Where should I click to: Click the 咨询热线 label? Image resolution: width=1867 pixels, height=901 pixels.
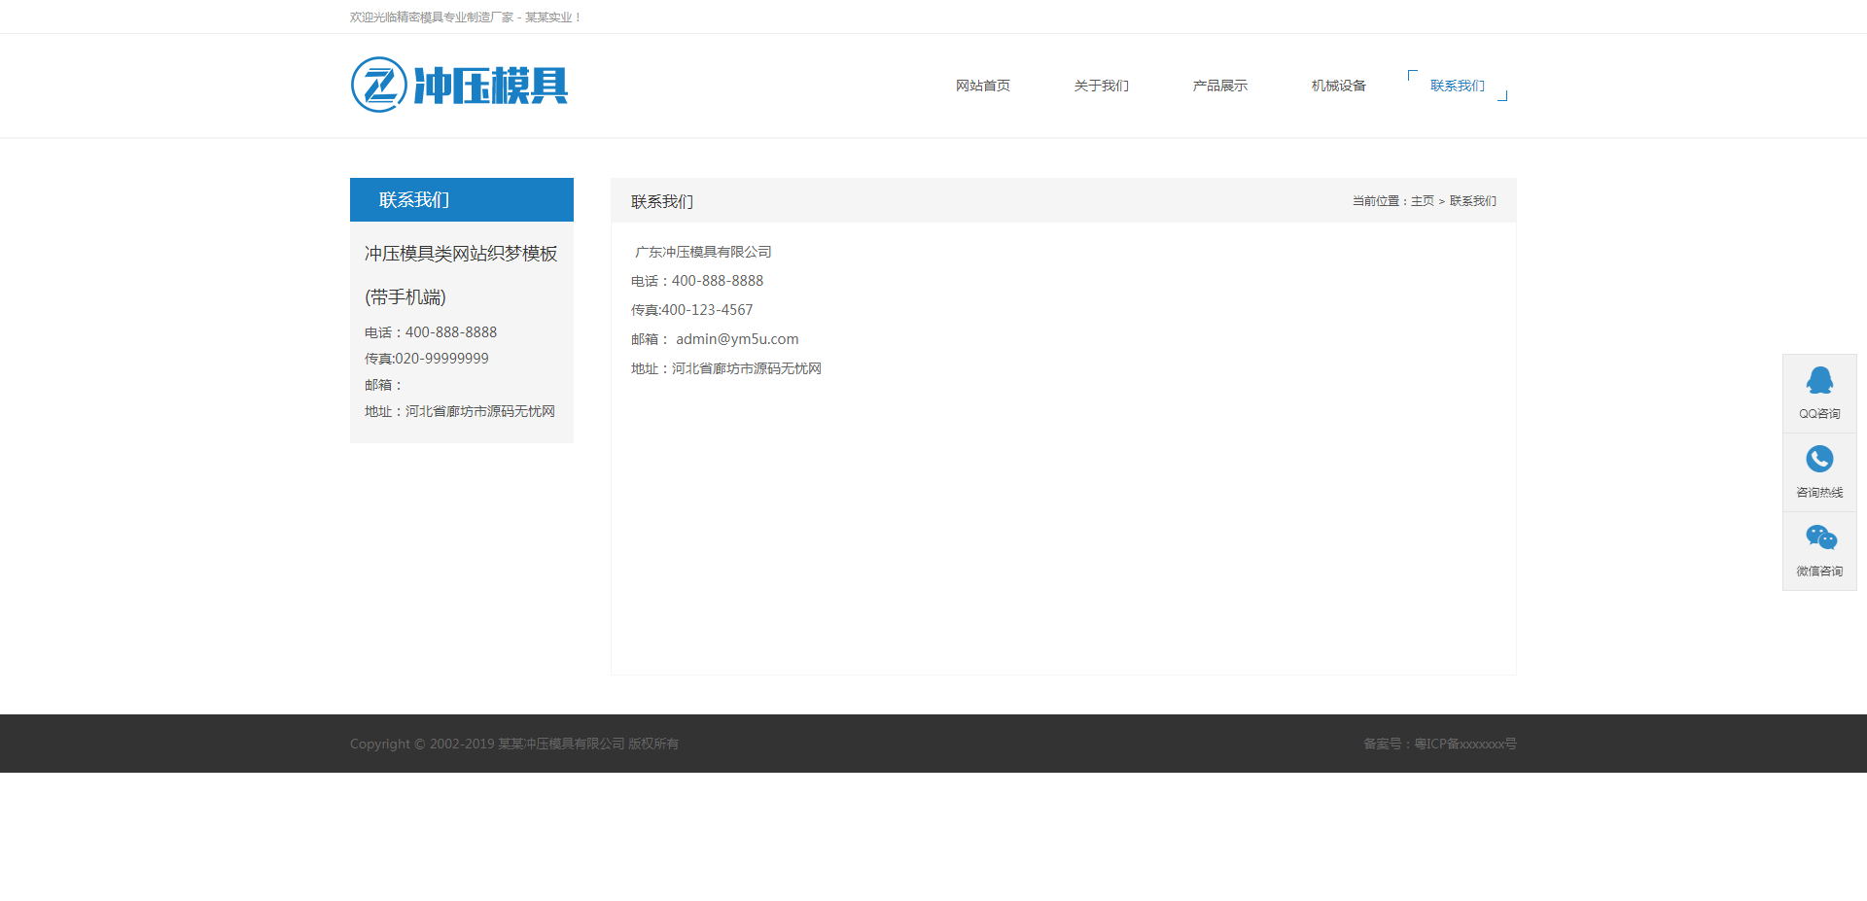tap(1819, 493)
